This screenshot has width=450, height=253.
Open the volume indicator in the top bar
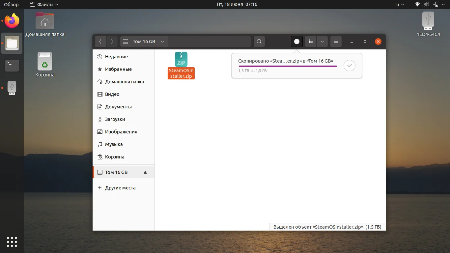[427, 5]
